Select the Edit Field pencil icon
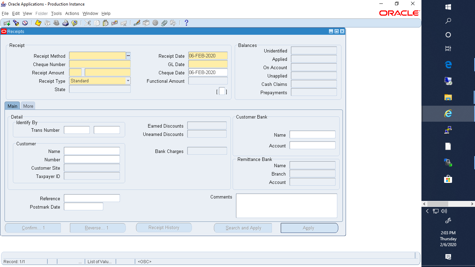This screenshot has width=475, height=267. point(136,23)
